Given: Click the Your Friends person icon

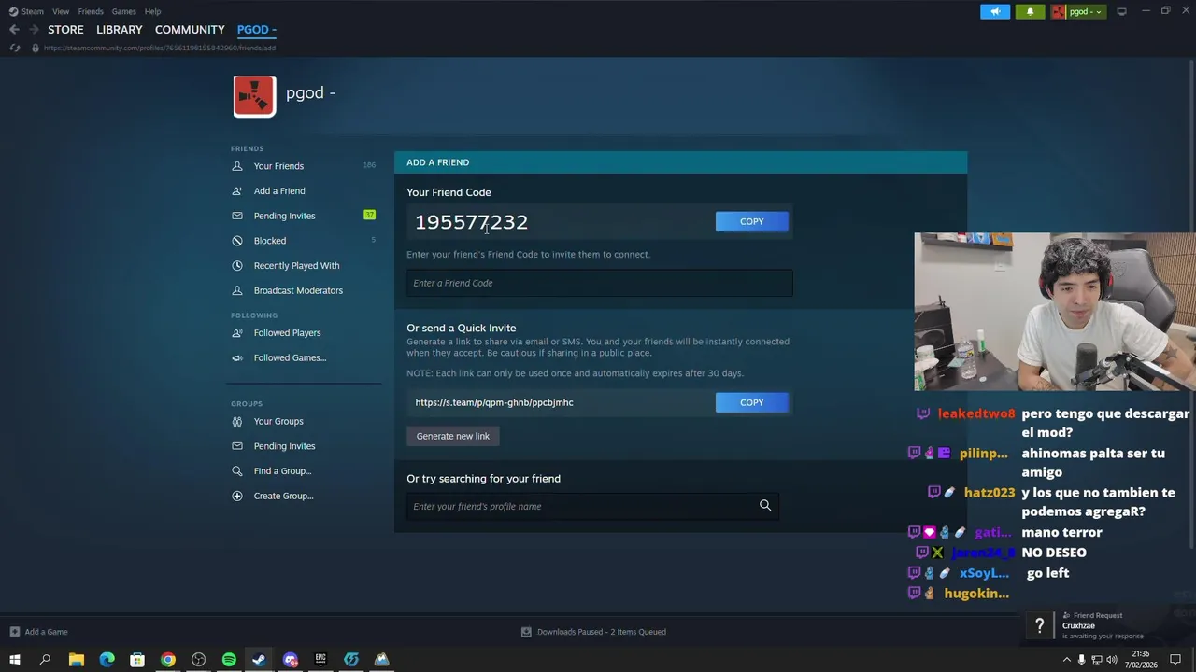Looking at the screenshot, I should point(236,166).
